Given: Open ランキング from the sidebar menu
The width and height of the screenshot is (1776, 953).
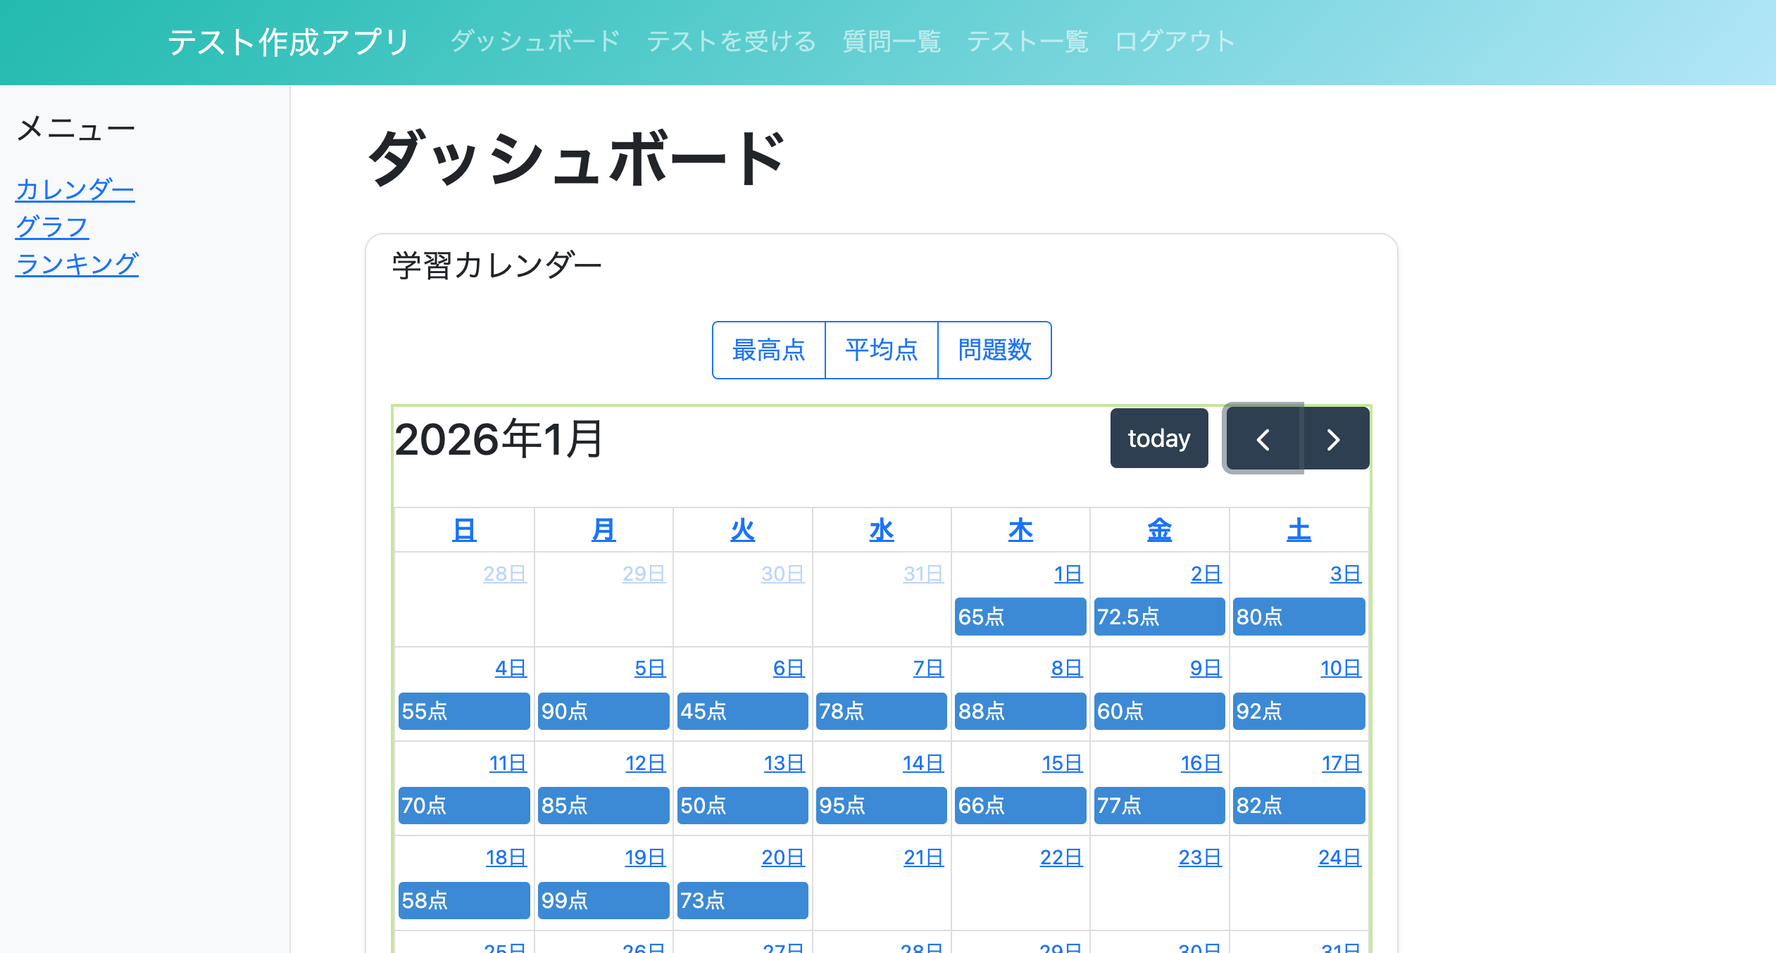Looking at the screenshot, I should (77, 264).
